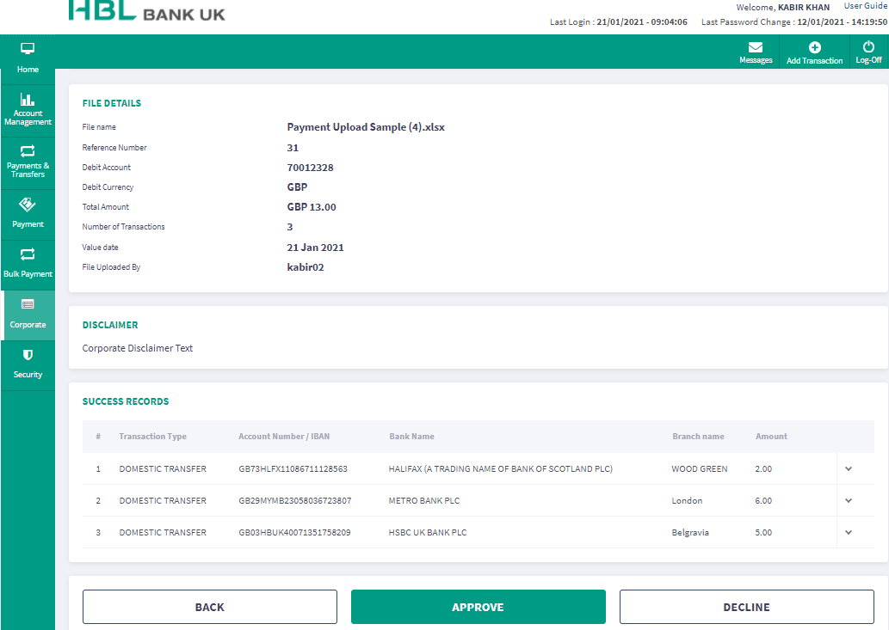Click uploader name kabir02
889x630 pixels.
click(x=306, y=267)
